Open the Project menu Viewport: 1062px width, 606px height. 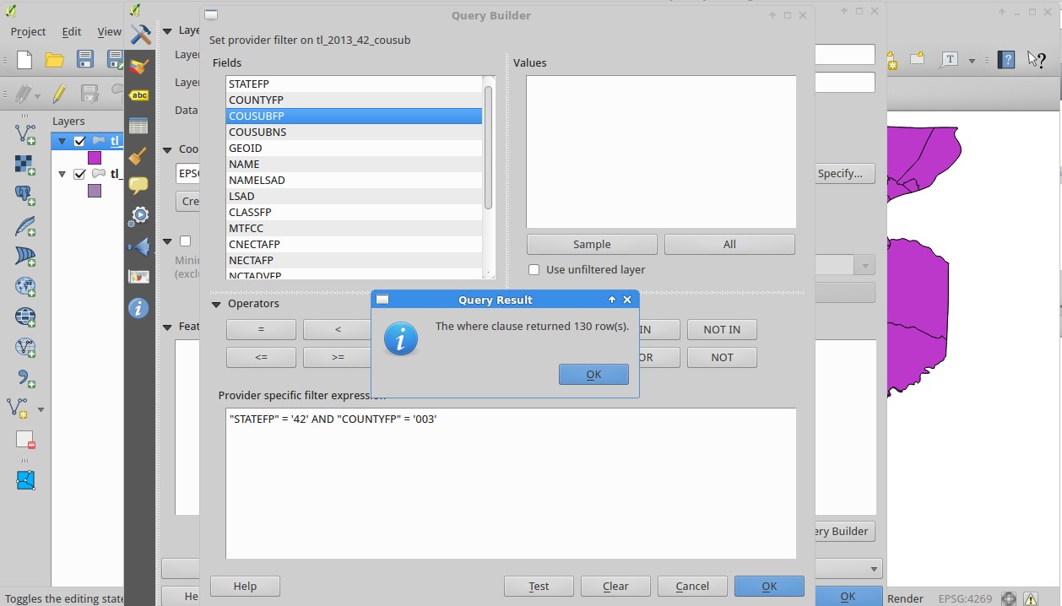(28, 31)
